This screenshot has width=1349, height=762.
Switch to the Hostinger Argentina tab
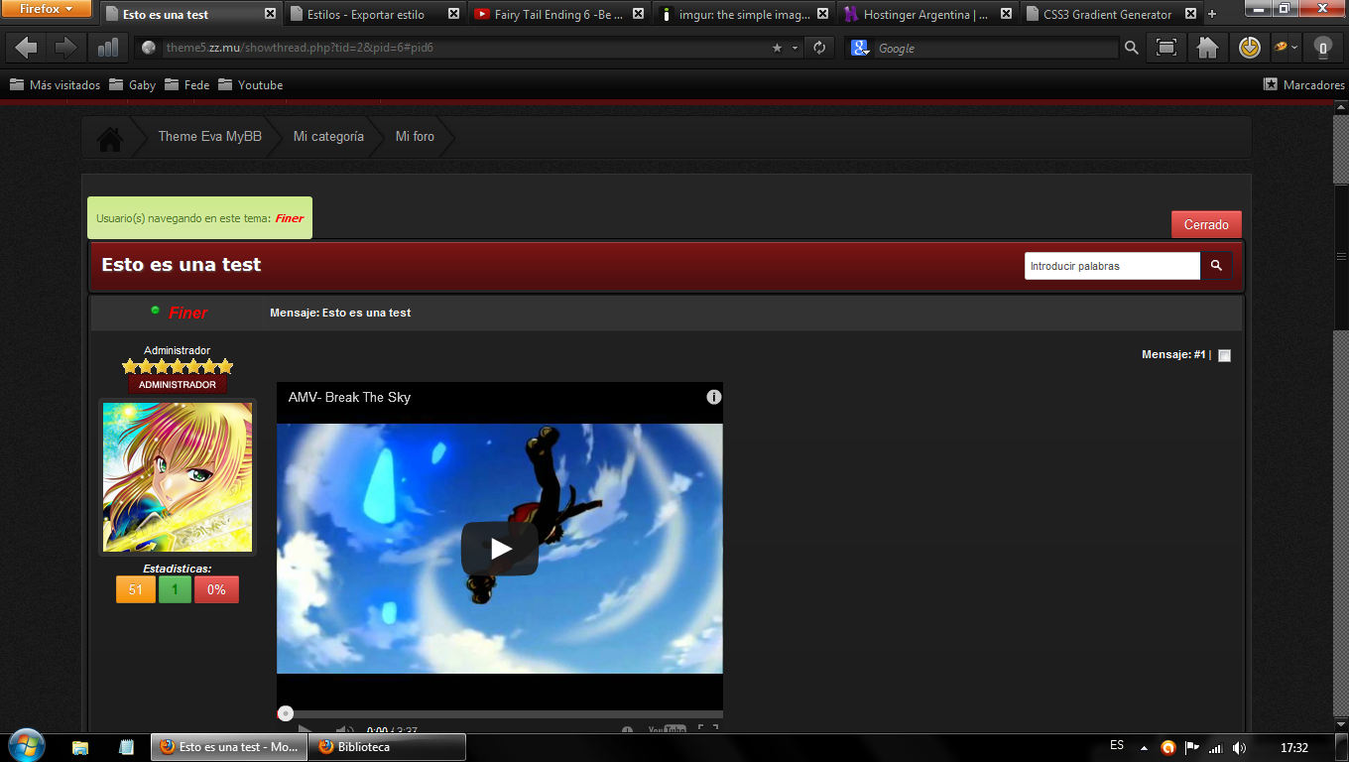[x=927, y=15]
